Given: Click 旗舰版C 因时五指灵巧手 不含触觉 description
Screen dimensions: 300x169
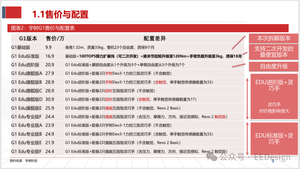Looking at the screenshot, I should [x=110, y=91].
